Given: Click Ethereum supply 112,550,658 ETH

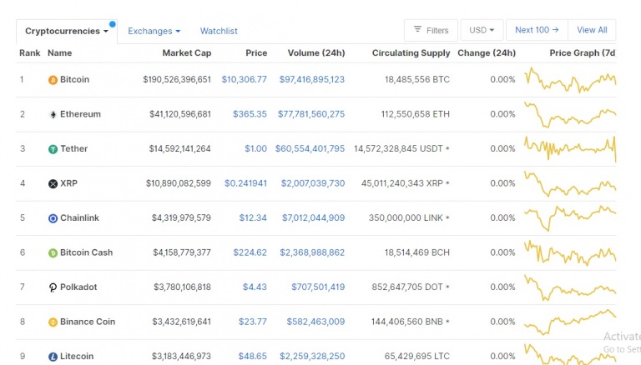Looking at the screenshot, I should pyautogui.click(x=416, y=114).
